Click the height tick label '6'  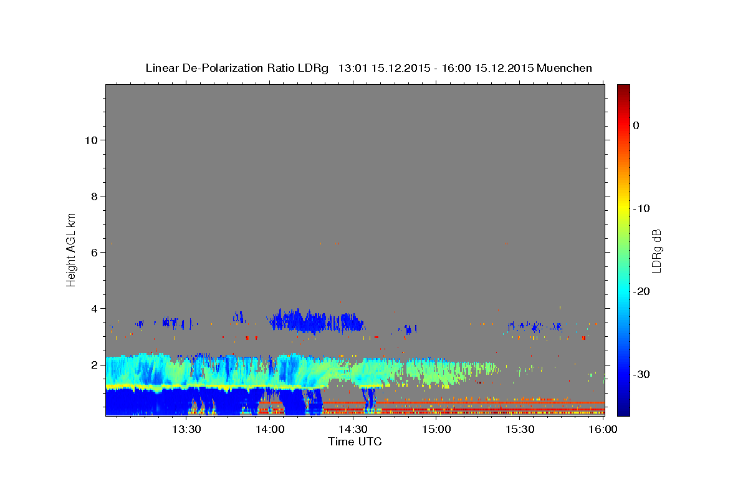tap(95, 253)
